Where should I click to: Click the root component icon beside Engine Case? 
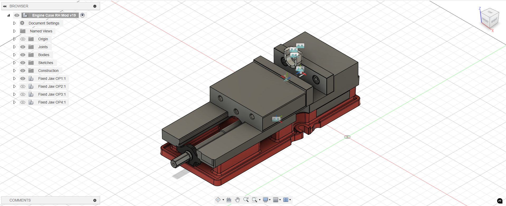[x=25, y=15]
